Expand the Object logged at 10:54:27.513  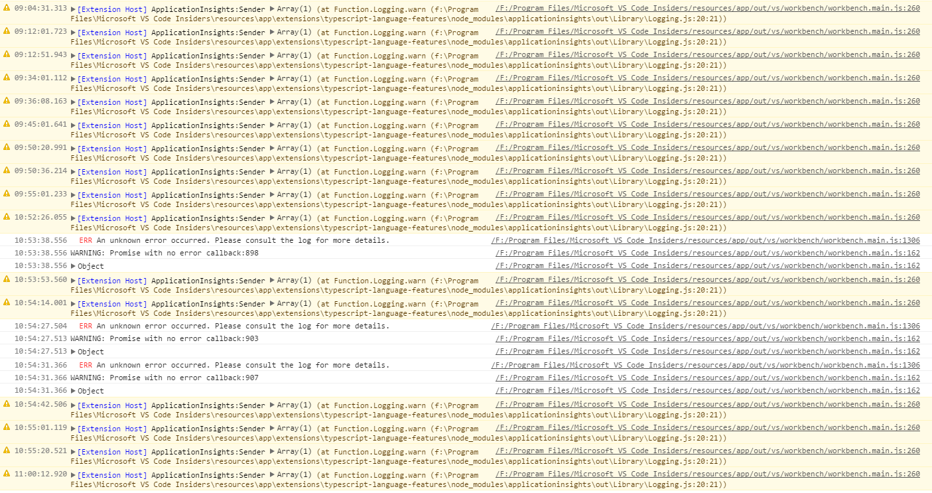(74, 352)
